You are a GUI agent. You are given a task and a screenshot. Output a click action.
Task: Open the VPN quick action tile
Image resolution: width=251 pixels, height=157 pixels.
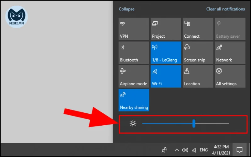click(x=134, y=29)
